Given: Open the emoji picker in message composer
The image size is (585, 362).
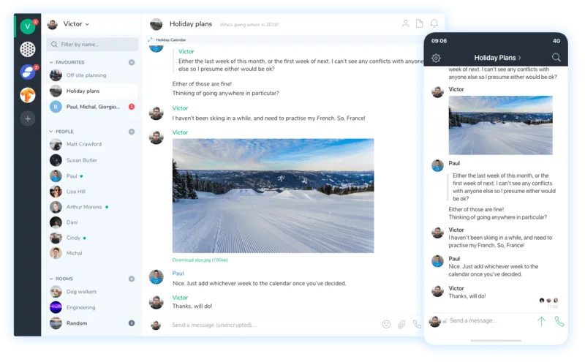Looking at the screenshot, I should click(x=386, y=324).
